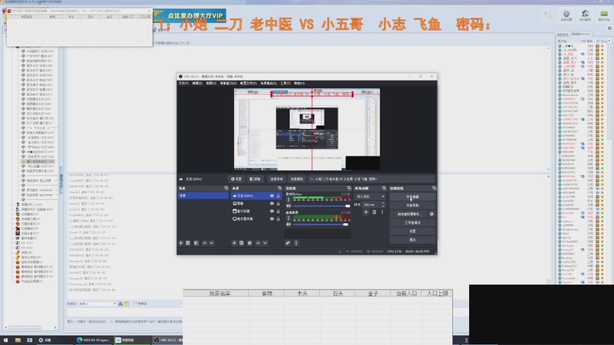Open 场景集合(S) menu in OBS
614x345 pixels.
[268, 84]
